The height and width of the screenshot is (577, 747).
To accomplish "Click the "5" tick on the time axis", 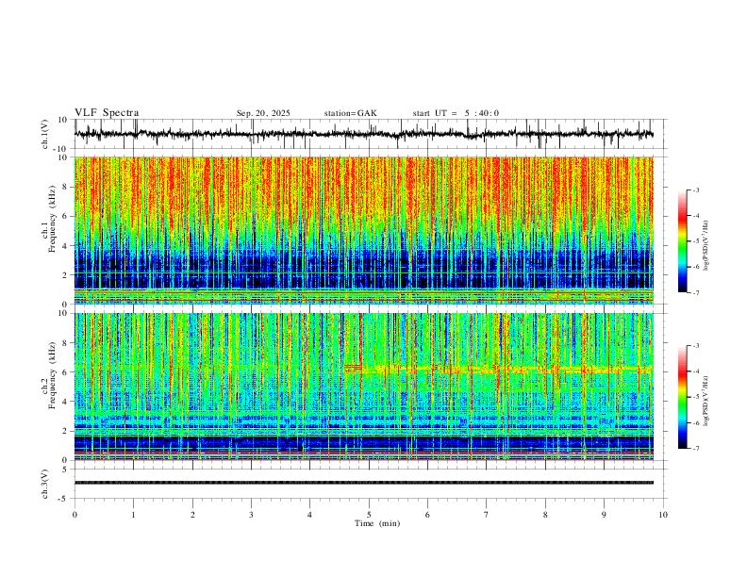I will (369, 515).
